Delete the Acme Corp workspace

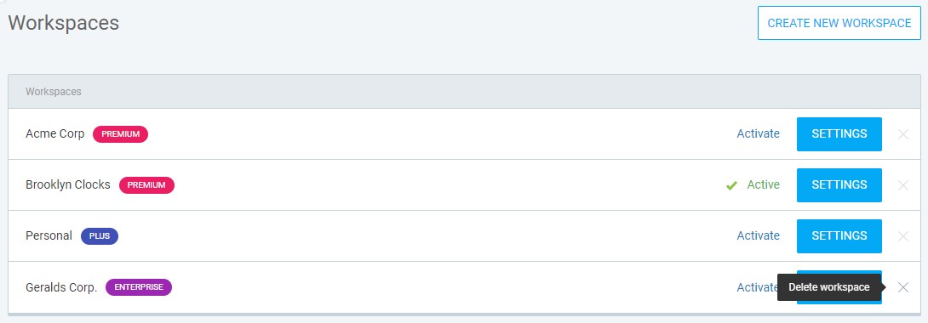coord(902,134)
